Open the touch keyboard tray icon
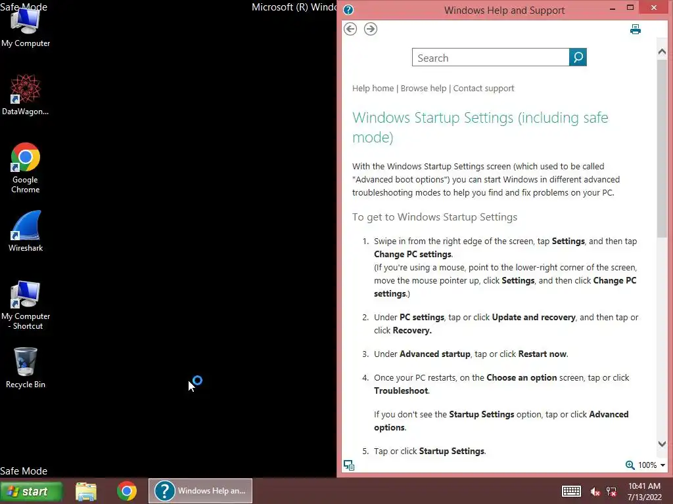 (x=571, y=491)
